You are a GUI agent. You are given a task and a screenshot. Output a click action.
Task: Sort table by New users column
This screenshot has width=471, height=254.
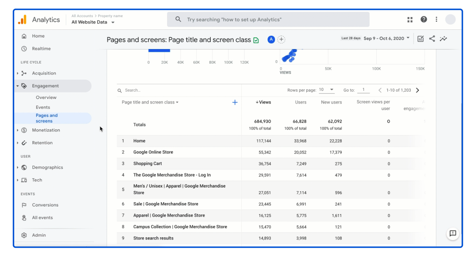point(331,102)
